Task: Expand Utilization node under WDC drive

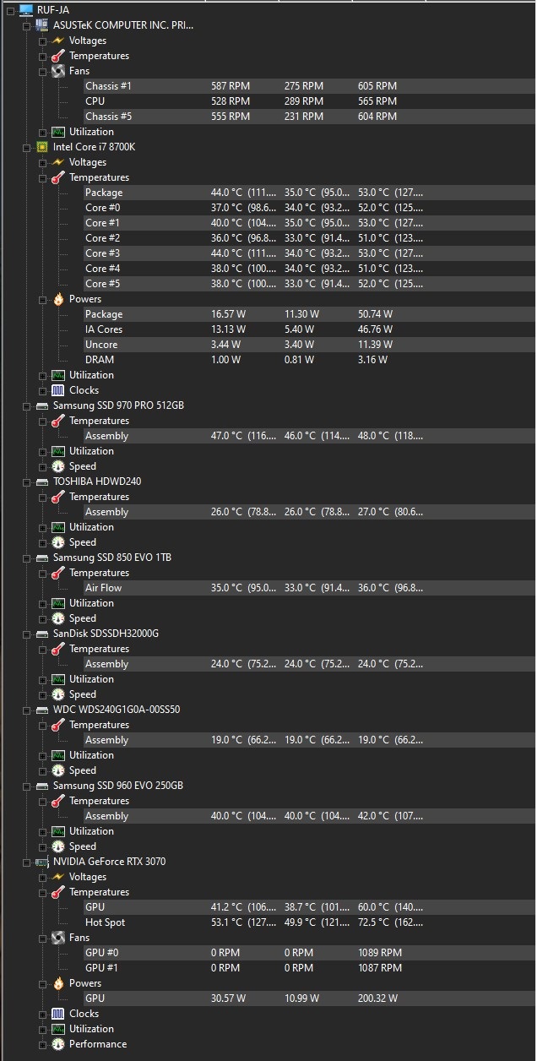Action: tap(43, 755)
